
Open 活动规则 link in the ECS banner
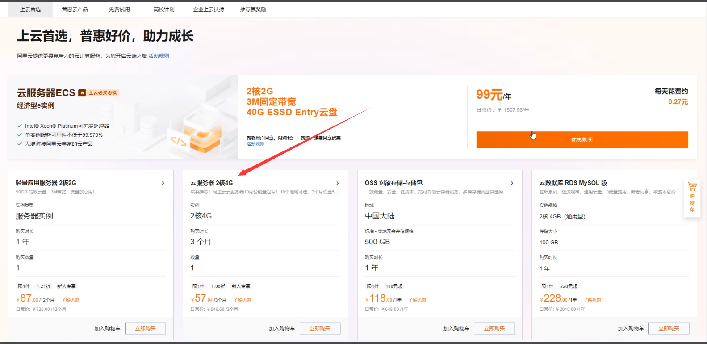pos(255,144)
